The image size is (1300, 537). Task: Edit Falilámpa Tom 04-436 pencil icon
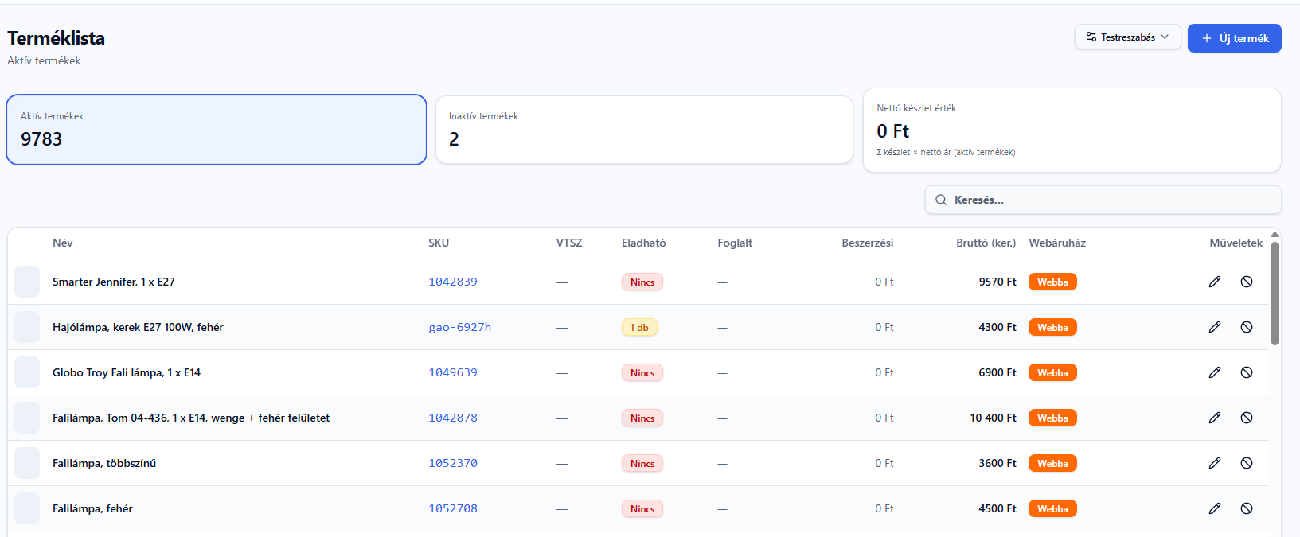click(1215, 418)
